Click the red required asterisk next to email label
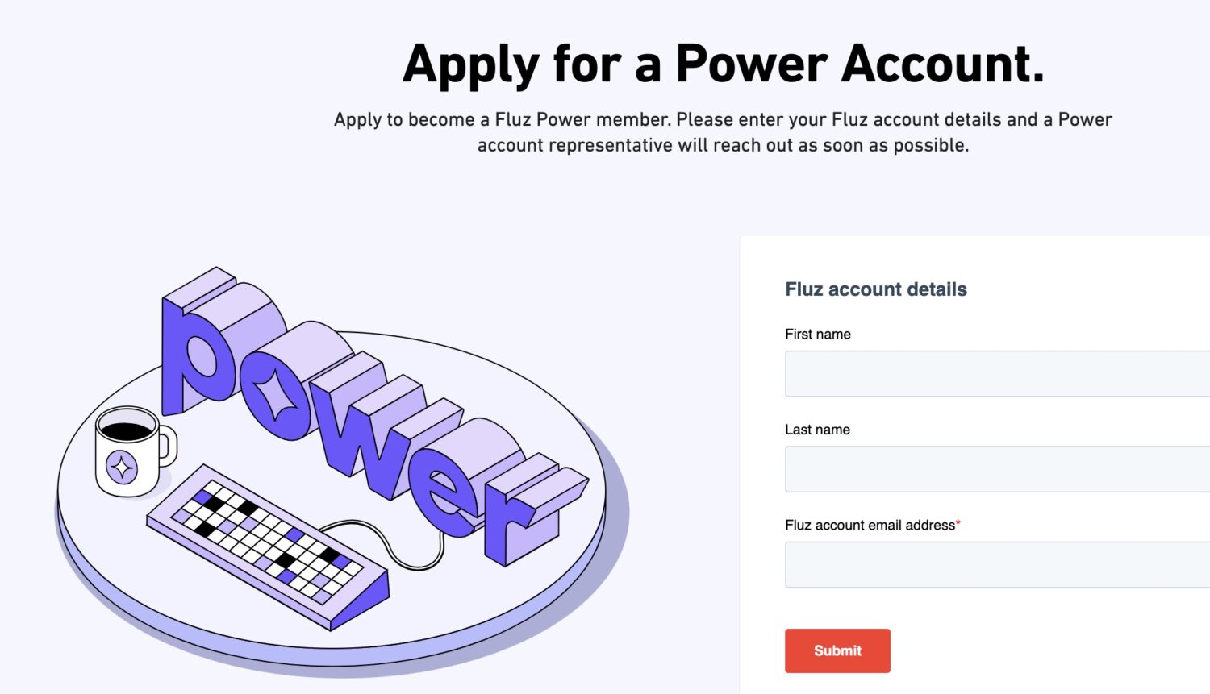This screenshot has height=694, width=1210. 957,521
